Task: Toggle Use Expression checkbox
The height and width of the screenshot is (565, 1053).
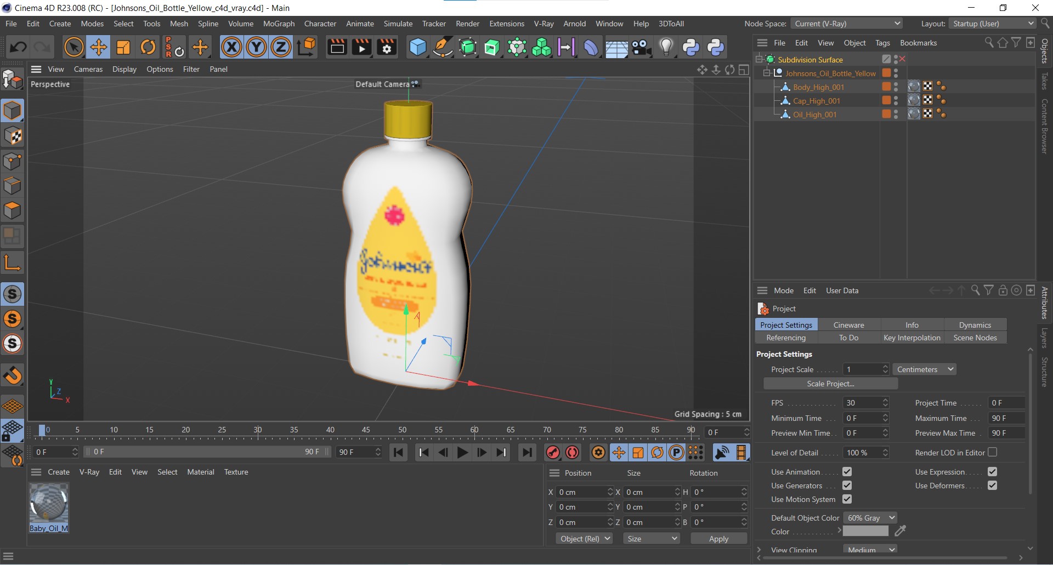Action: 992,472
